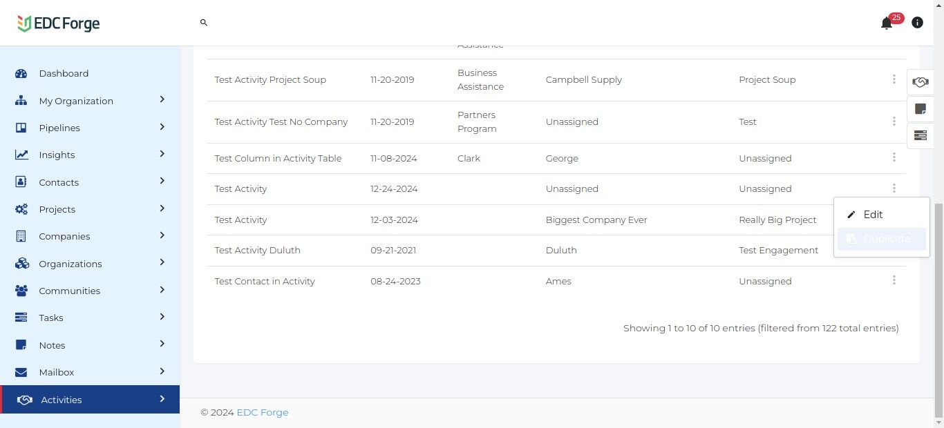
Task: Click the EDC Forge logo
Action: [59, 23]
